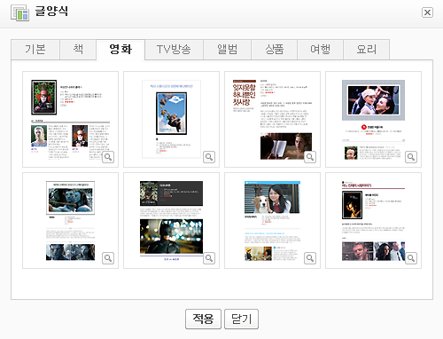This screenshot has height=339, width=443.
Task: Choose the Avatar template thumbnail
Action: point(70,221)
